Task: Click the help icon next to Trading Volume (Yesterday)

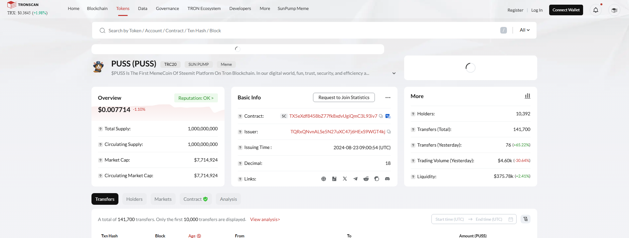Action: click(413, 161)
